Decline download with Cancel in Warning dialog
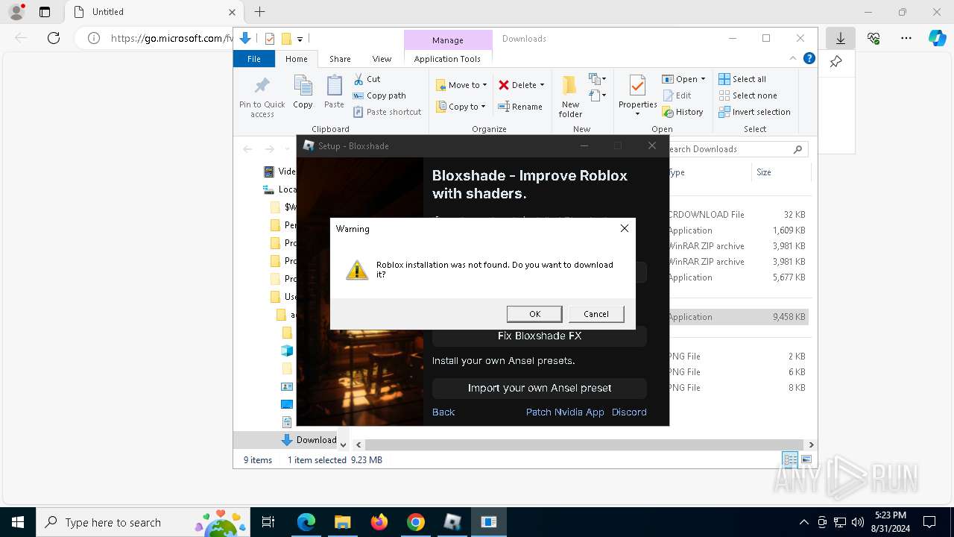This screenshot has height=537, width=954. pyautogui.click(x=596, y=314)
